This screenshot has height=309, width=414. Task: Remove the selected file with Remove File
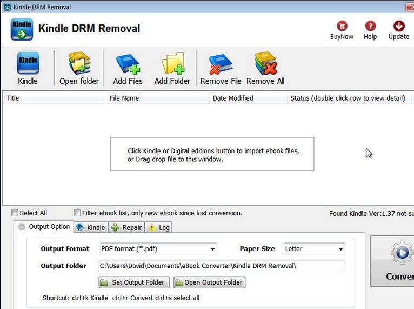pos(221,68)
